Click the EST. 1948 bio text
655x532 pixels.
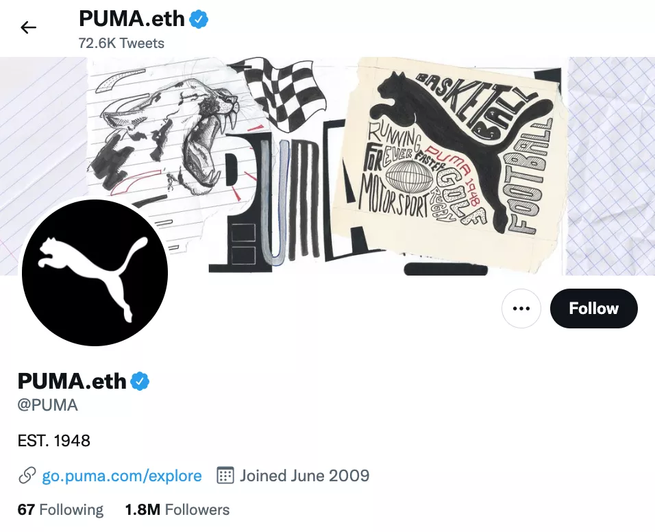[x=54, y=441]
